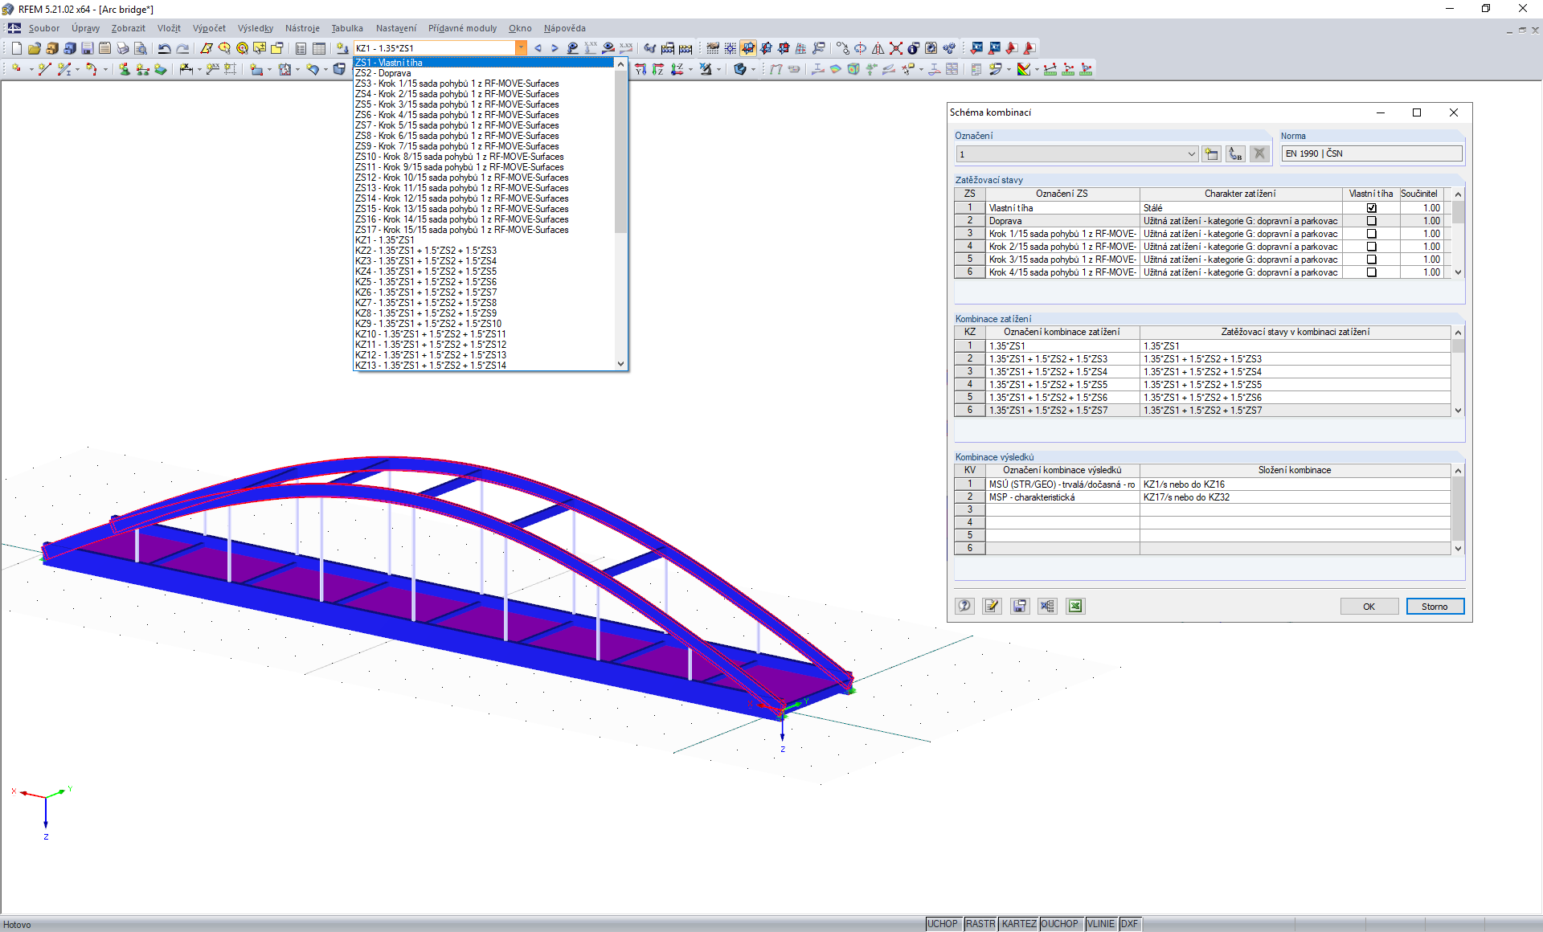Go to previous load case with the left arrow
This screenshot has height=932, width=1543.
click(x=538, y=48)
